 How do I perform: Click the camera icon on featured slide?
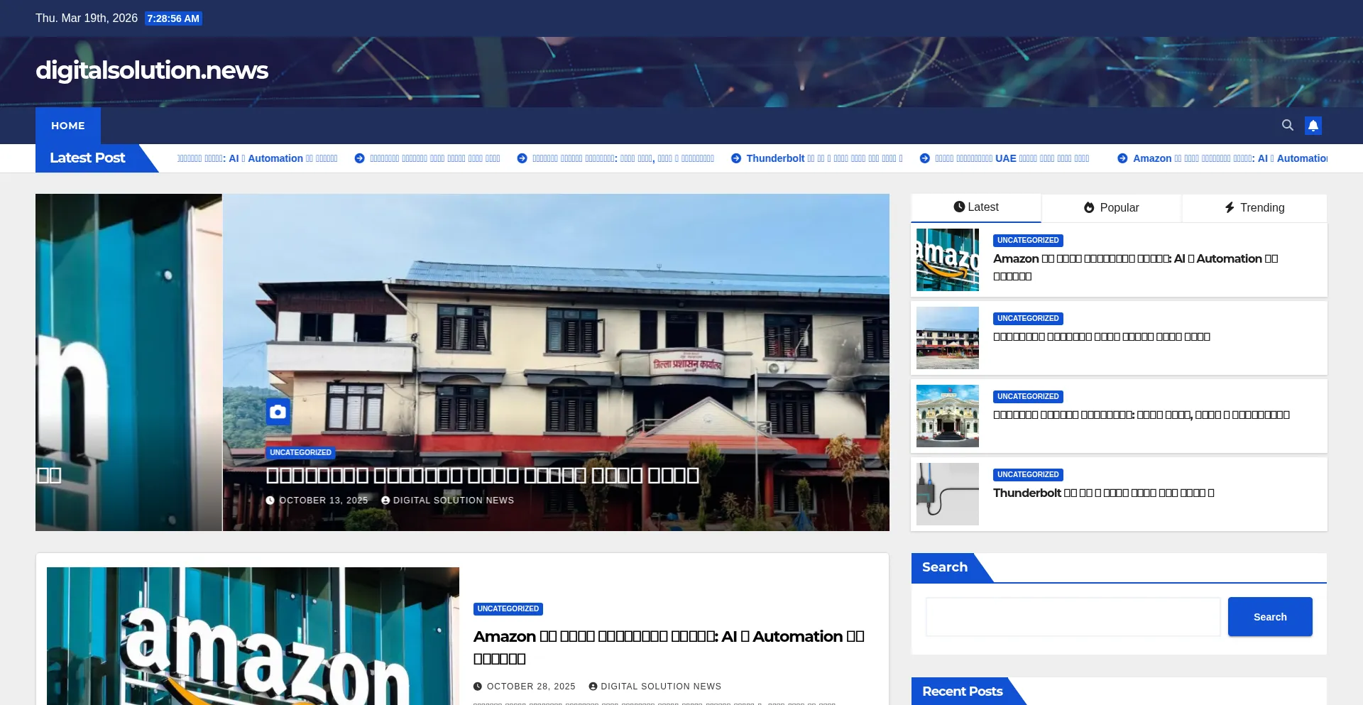point(278,412)
